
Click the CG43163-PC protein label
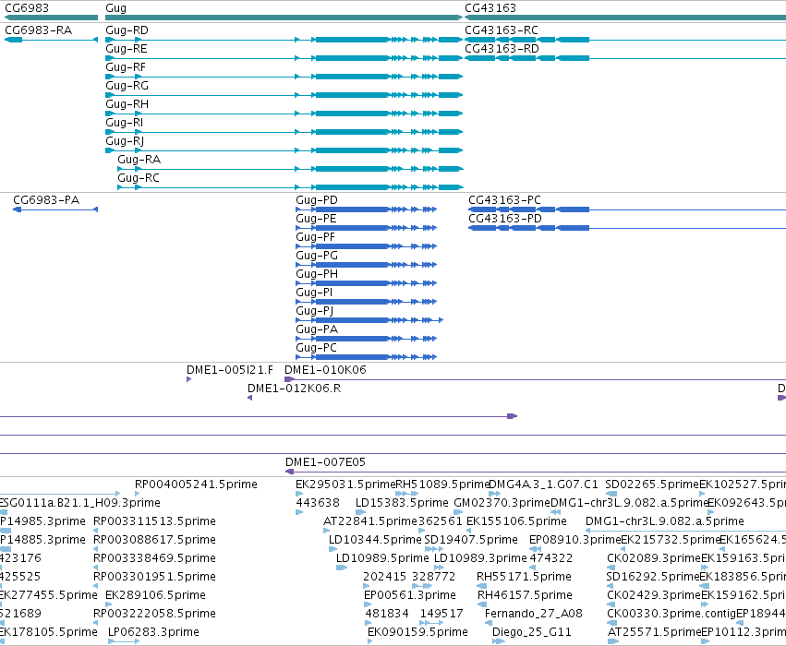click(x=505, y=200)
